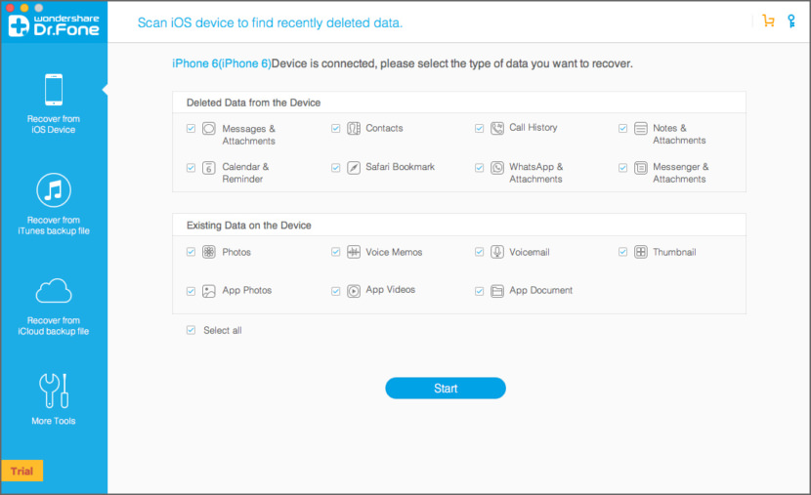Click the Voicemail microphone icon
The width and height of the screenshot is (811, 495).
click(497, 252)
